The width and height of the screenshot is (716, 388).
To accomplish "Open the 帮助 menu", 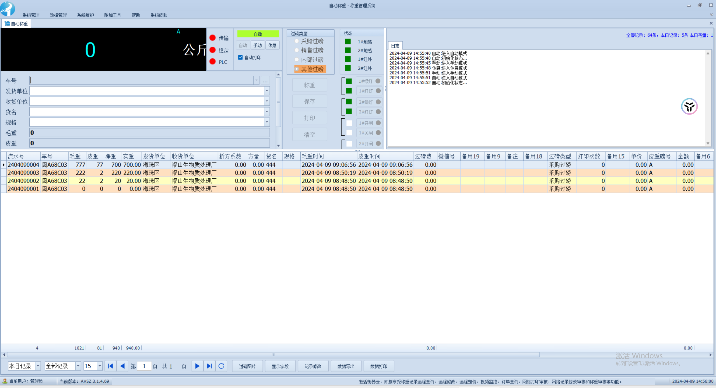I will 136,15.
